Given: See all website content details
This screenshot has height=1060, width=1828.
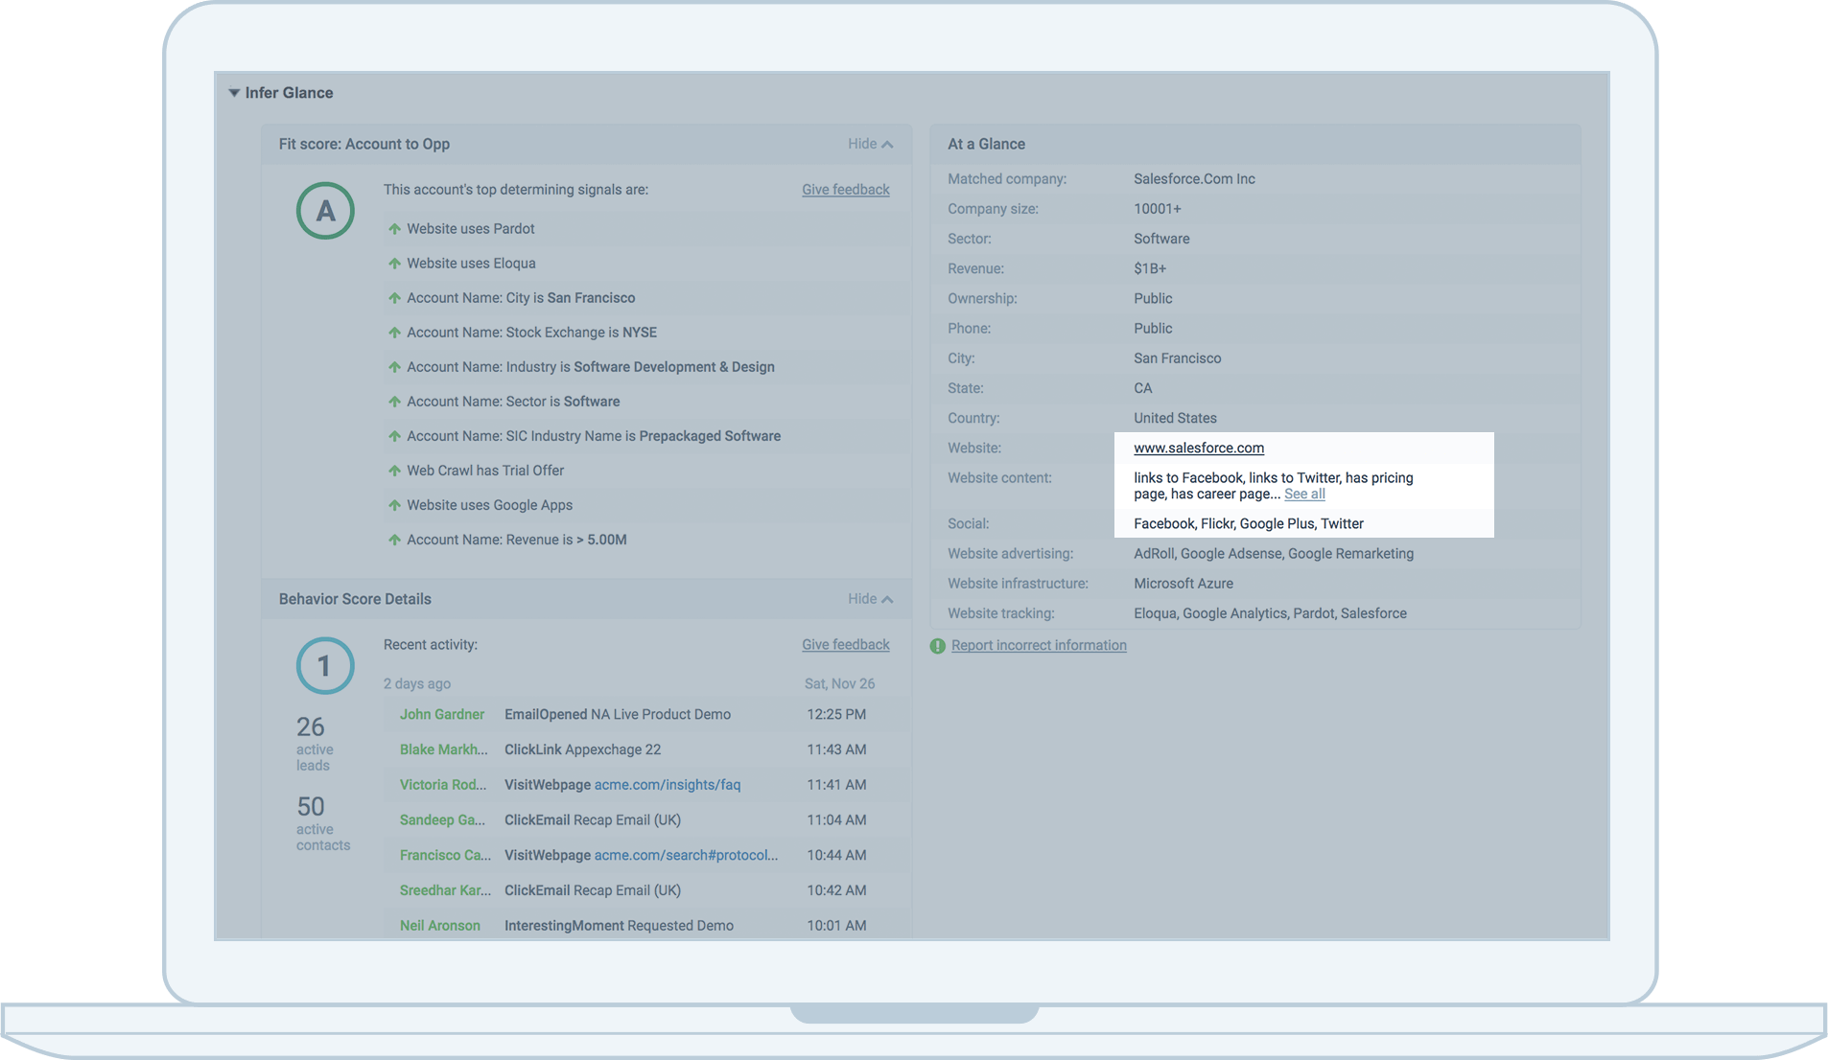Looking at the screenshot, I should [1304, 494].
